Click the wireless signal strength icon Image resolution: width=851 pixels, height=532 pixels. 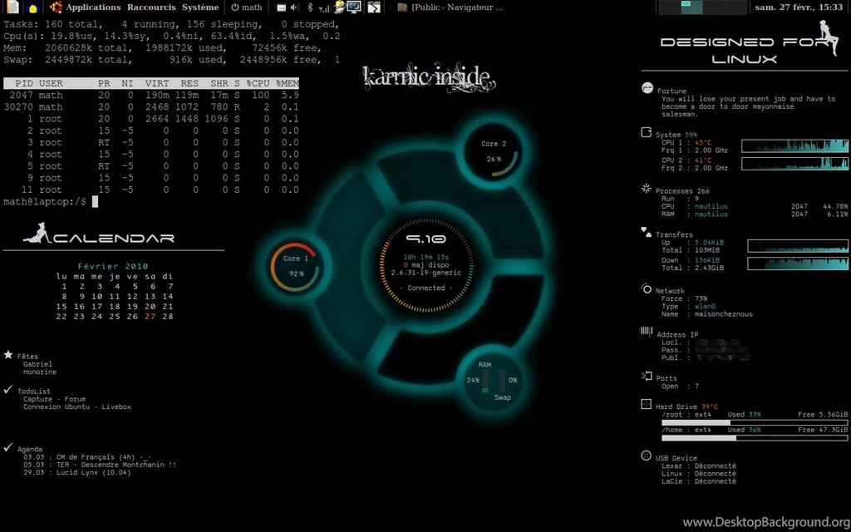(324, 7)
